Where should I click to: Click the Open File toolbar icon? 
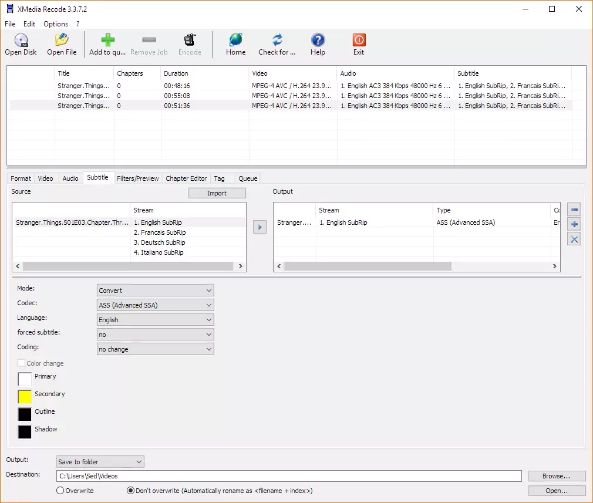pyautogui.click(x=61, y=44)
